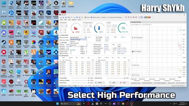Screen dimensions: 189x106
Task: Open the Refresh button dropdown arrow
Action: coord(104,83)
